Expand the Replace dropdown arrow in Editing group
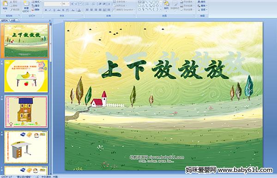The width and height of the screenshot is (277, 178). [207, 6]
